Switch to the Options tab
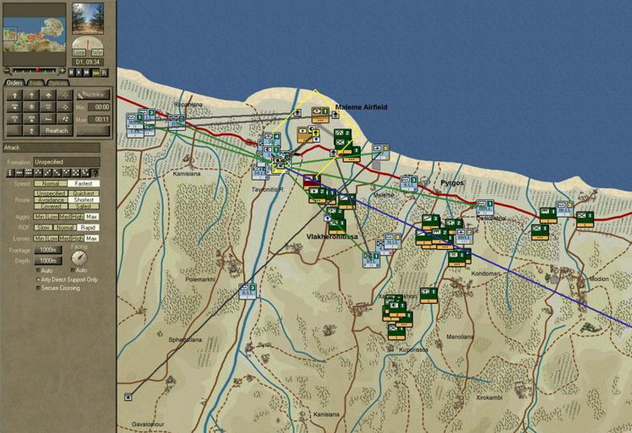 coord(58,83)
